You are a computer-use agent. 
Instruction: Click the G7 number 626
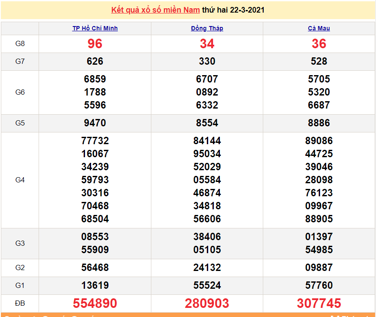[95, 61]
